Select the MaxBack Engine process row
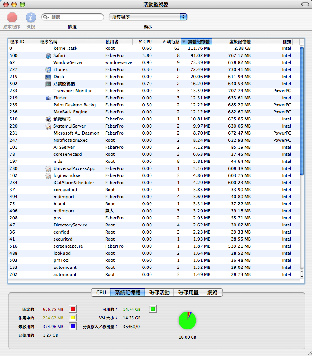This screenshot has height=356, width=312. [154, 112]
